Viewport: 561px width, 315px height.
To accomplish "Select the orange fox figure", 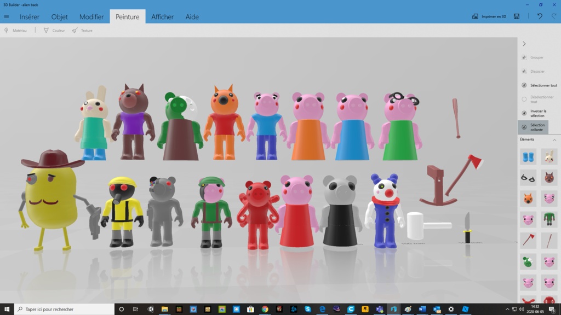I will click(224, 123).
